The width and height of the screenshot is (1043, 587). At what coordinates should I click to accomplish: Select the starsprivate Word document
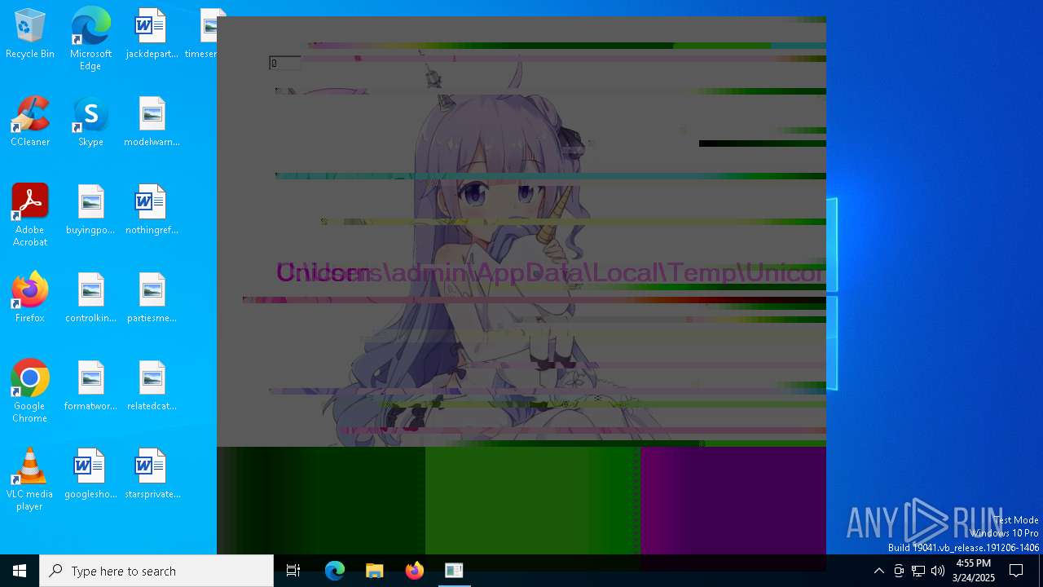click(152, 474)
